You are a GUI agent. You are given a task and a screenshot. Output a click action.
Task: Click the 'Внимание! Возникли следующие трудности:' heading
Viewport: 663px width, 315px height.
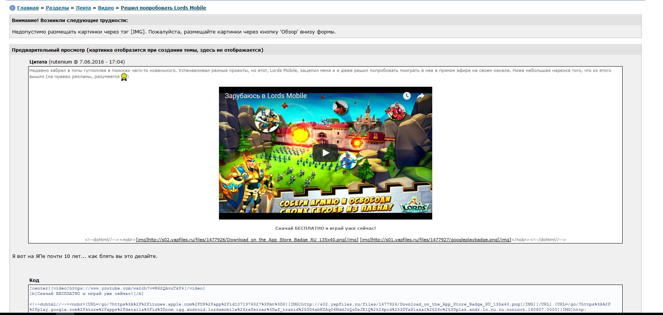(x=70, y=21)
